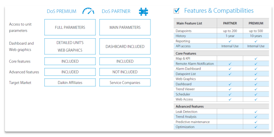This screenshot has height=137, width=274.
Task: Click the Advanced features section header in table
Action: [x=221, y=106]
